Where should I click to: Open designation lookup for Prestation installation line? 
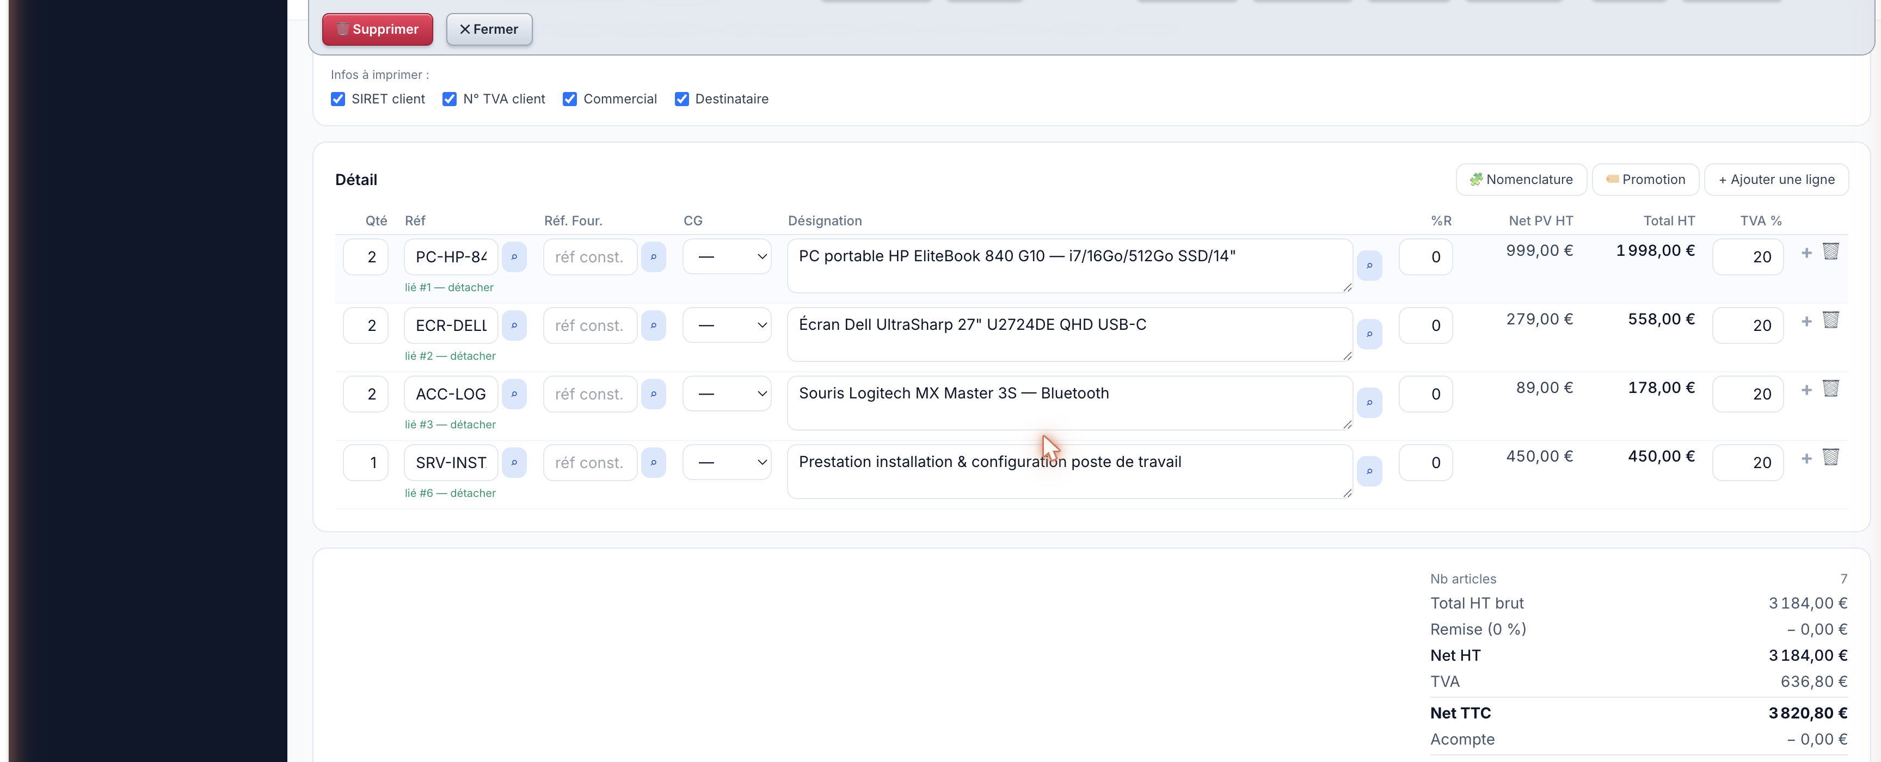click(1369, 471)
